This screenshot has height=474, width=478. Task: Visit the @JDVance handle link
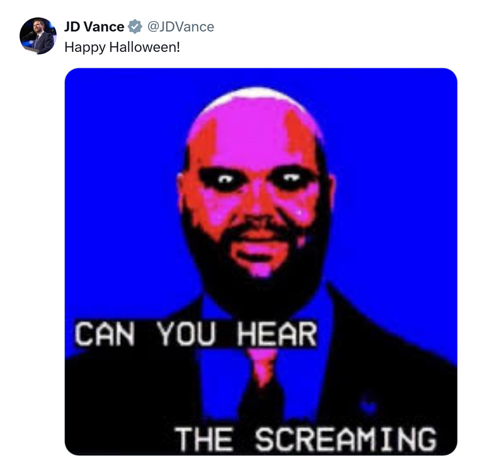pos(181,27)
